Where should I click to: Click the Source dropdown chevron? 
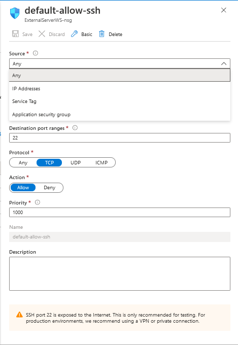tap(224, 63)
